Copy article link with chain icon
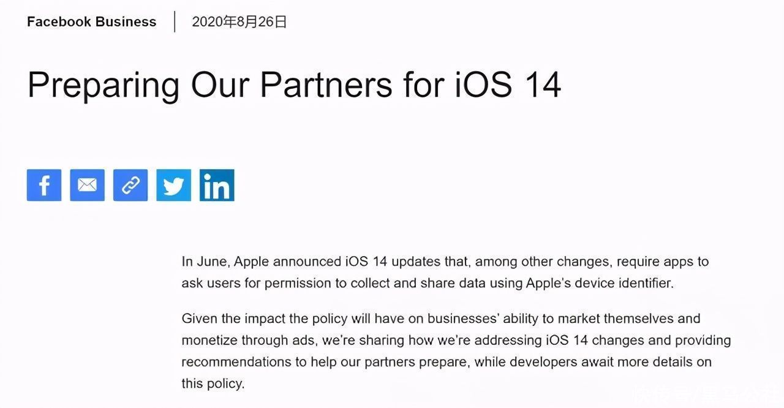 tap(130, 185)
